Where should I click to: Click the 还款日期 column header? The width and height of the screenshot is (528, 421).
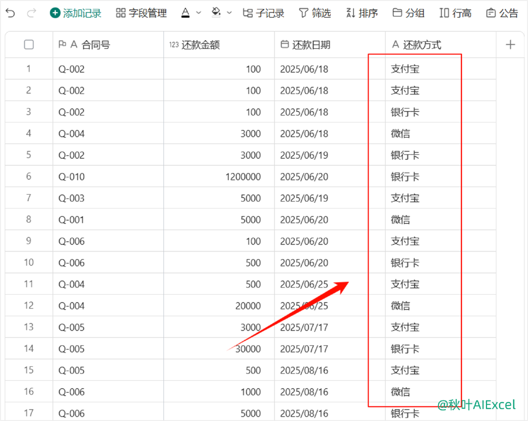[330, 44]
